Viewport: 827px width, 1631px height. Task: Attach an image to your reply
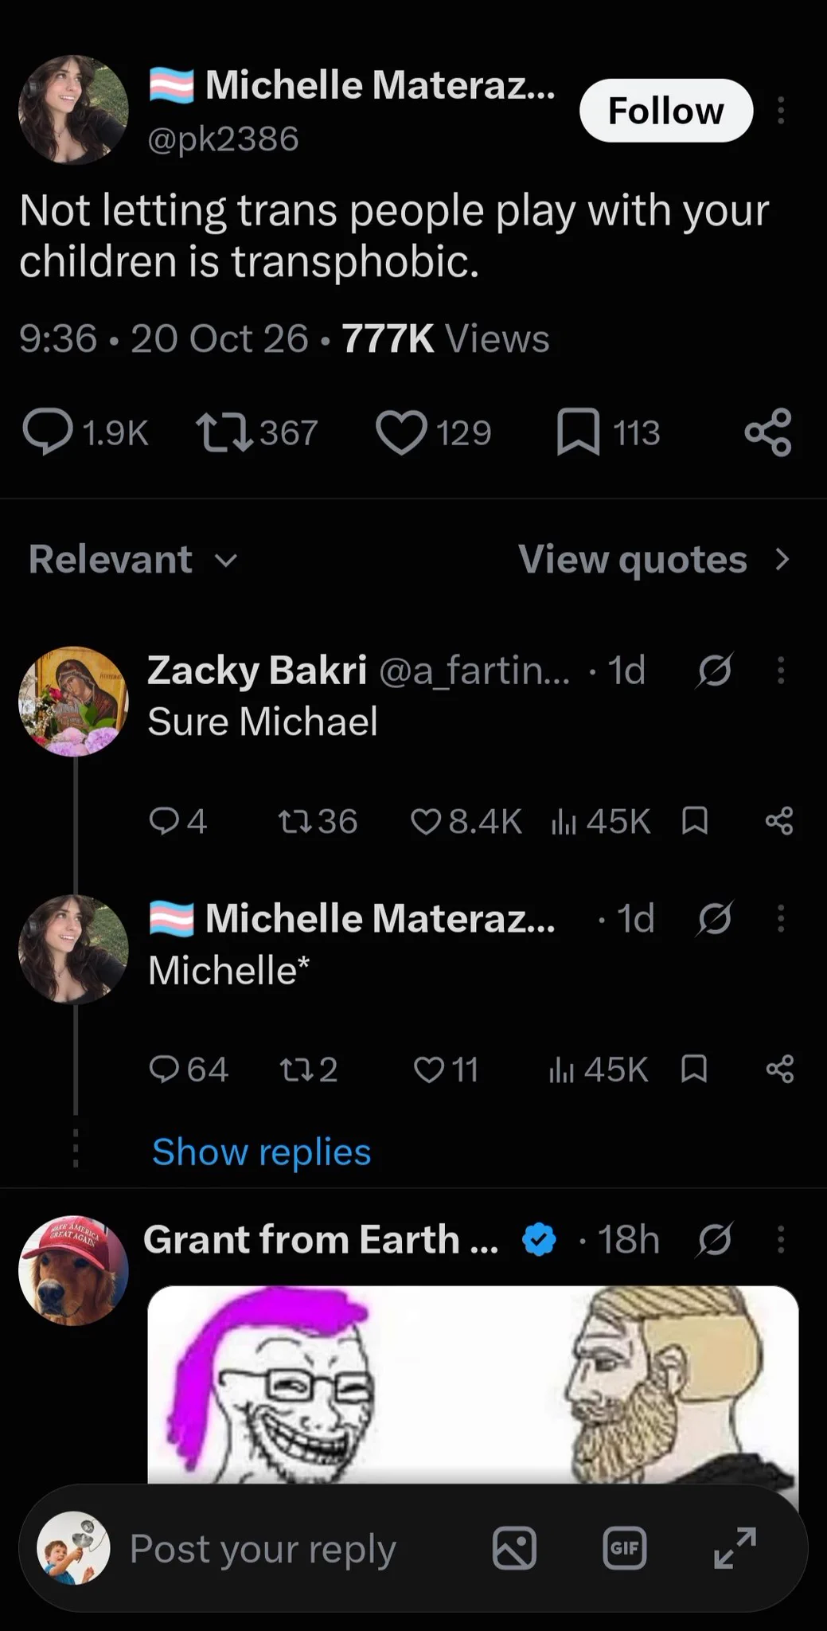(x=514, y=1548)
